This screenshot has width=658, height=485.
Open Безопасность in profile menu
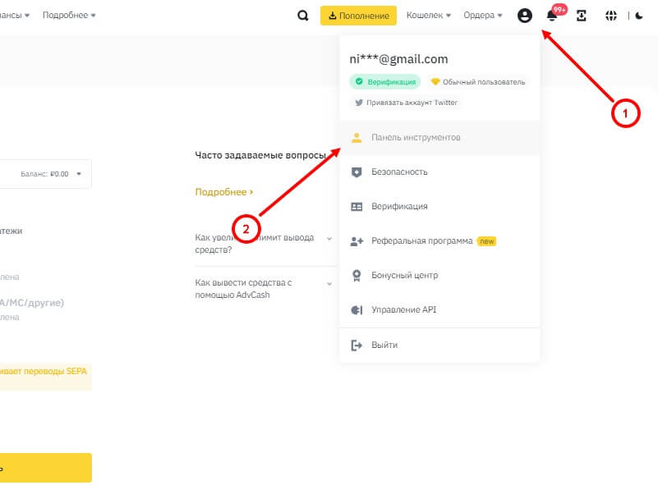point(399,172)
